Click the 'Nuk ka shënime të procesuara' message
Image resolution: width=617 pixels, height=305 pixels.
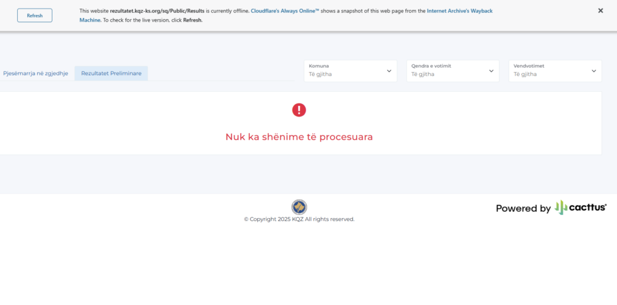point(299,137)
